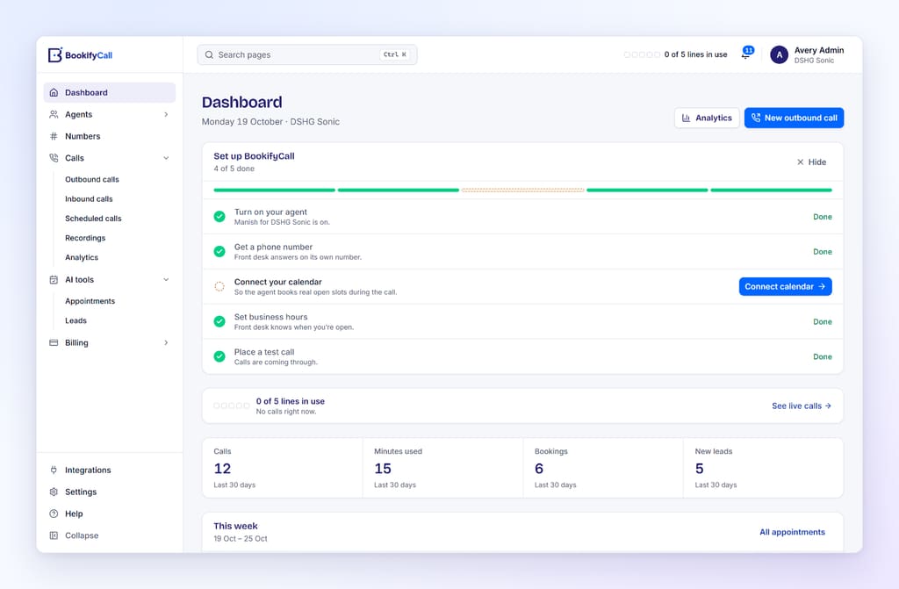Open the Calls stat card showing 12

283,468
